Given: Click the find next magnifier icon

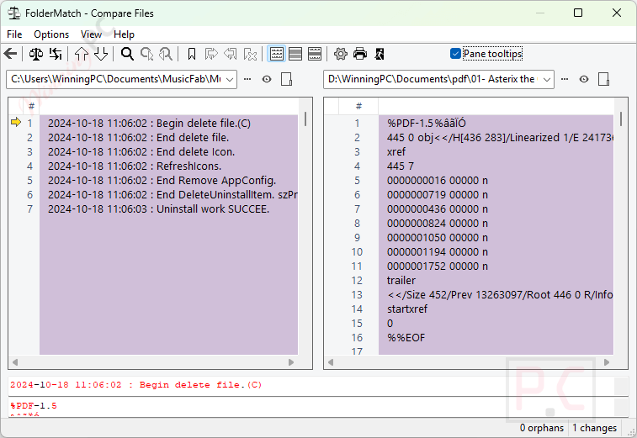Looking at the screenshot, I should (146, 54).
